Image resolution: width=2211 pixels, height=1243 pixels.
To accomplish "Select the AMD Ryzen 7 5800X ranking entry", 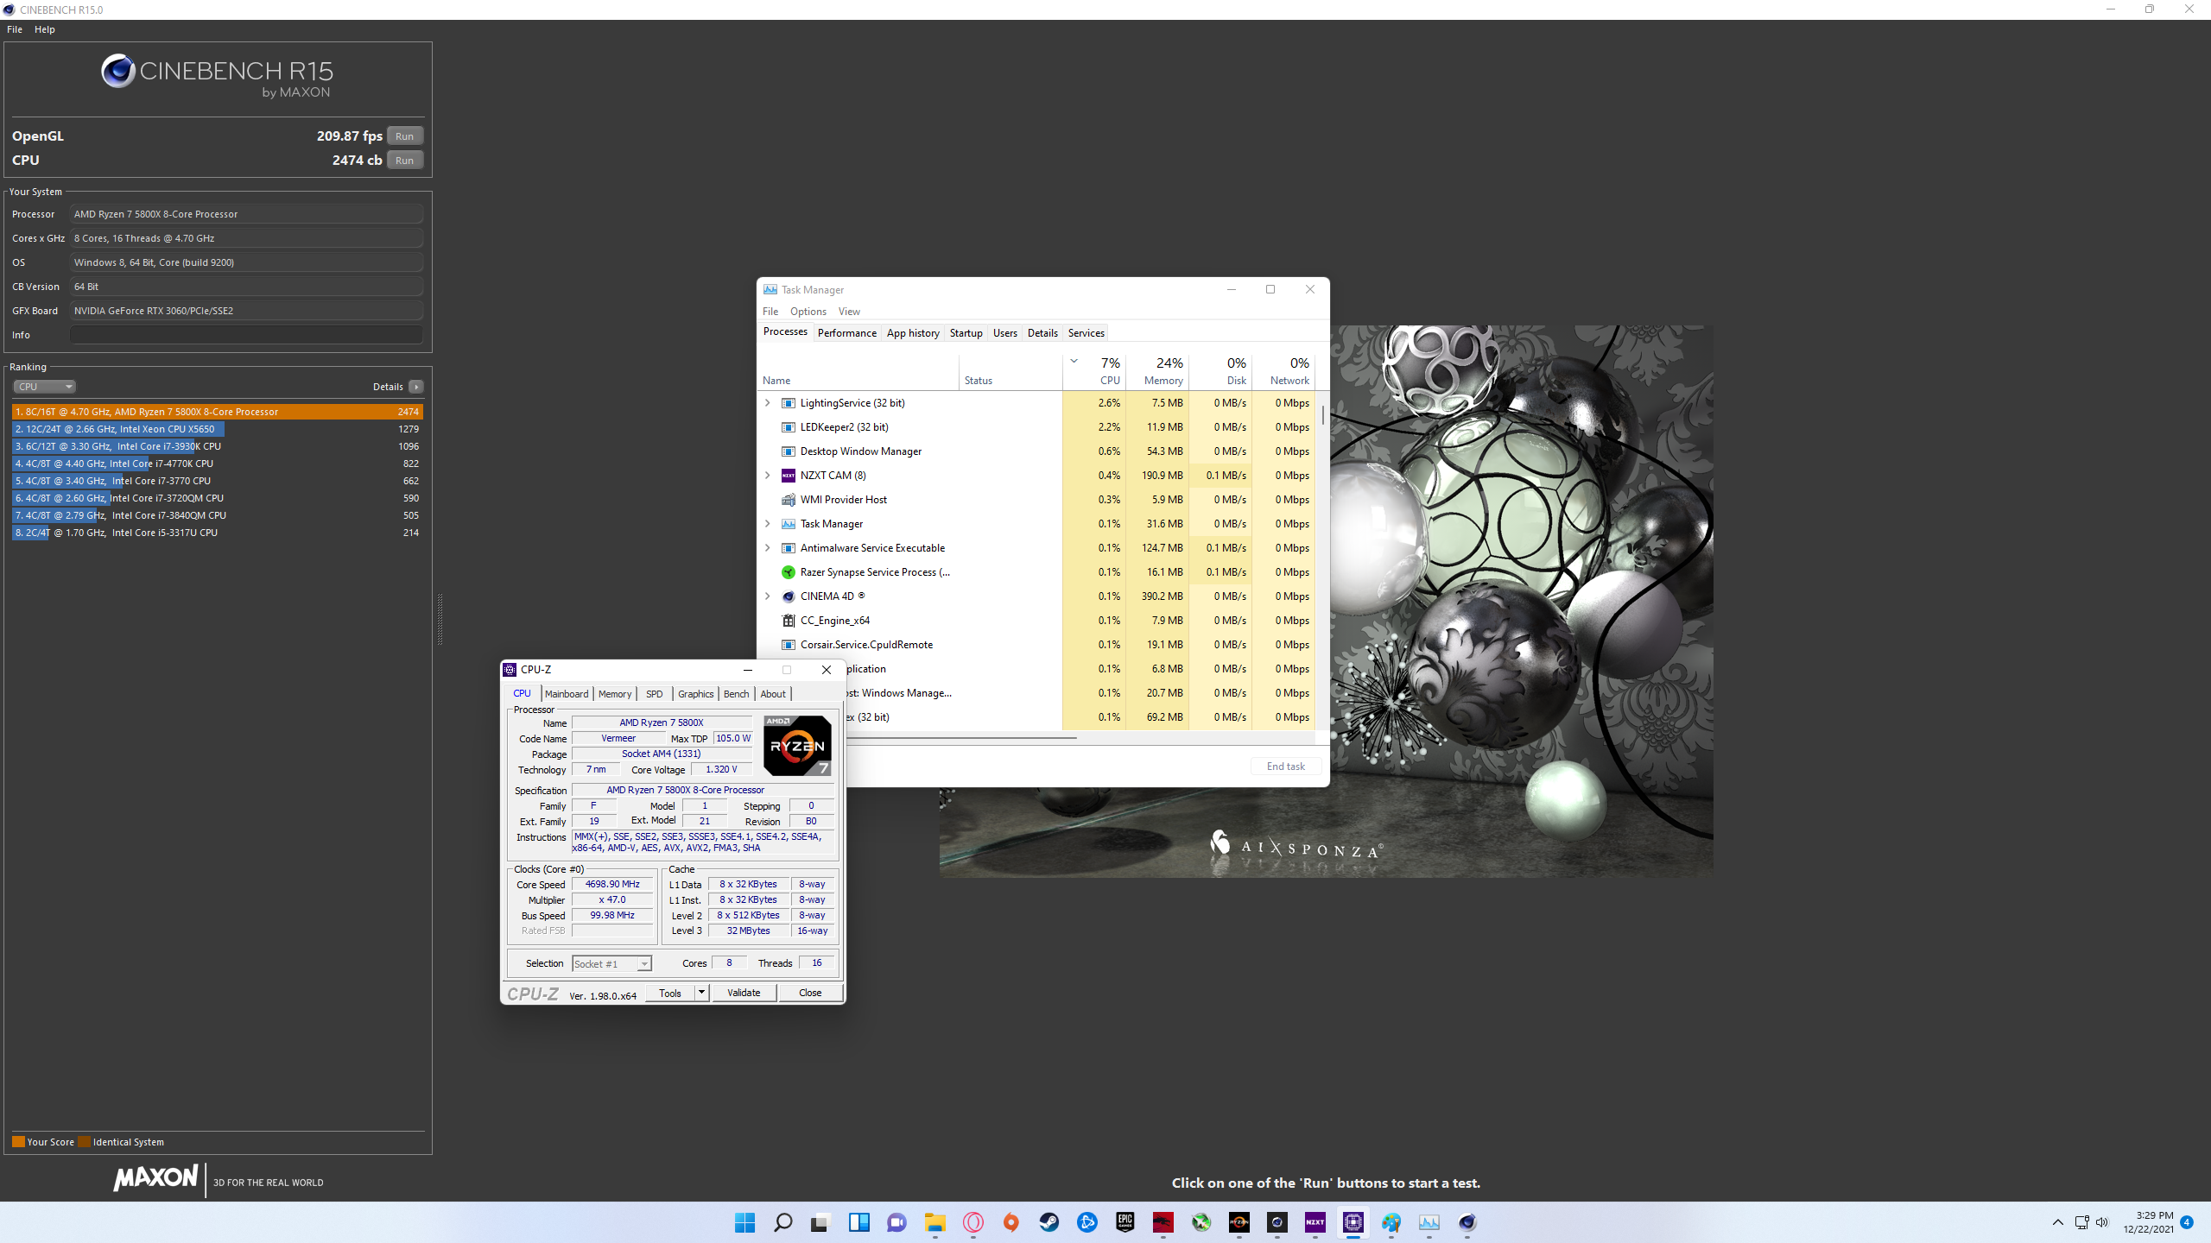I will click(218, 412).
